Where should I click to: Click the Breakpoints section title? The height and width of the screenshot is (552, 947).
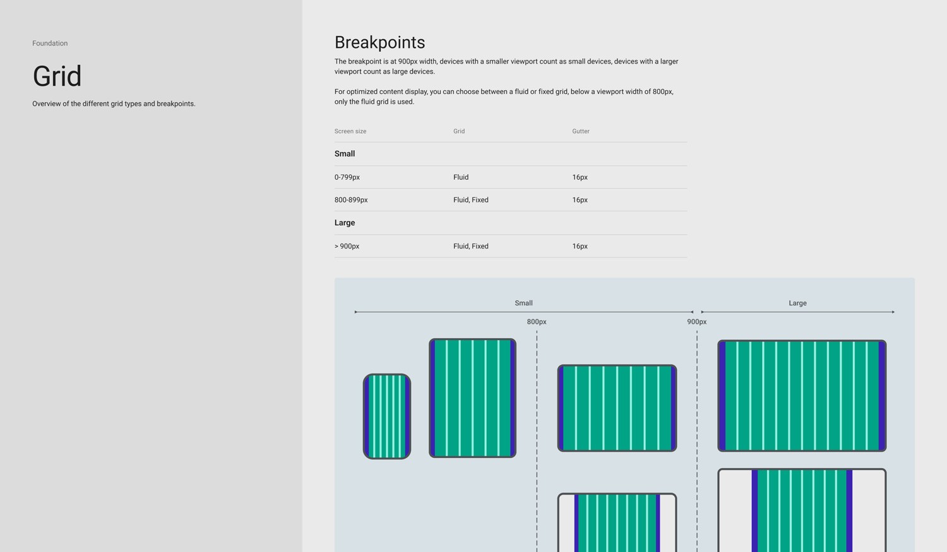pos(379,42)
